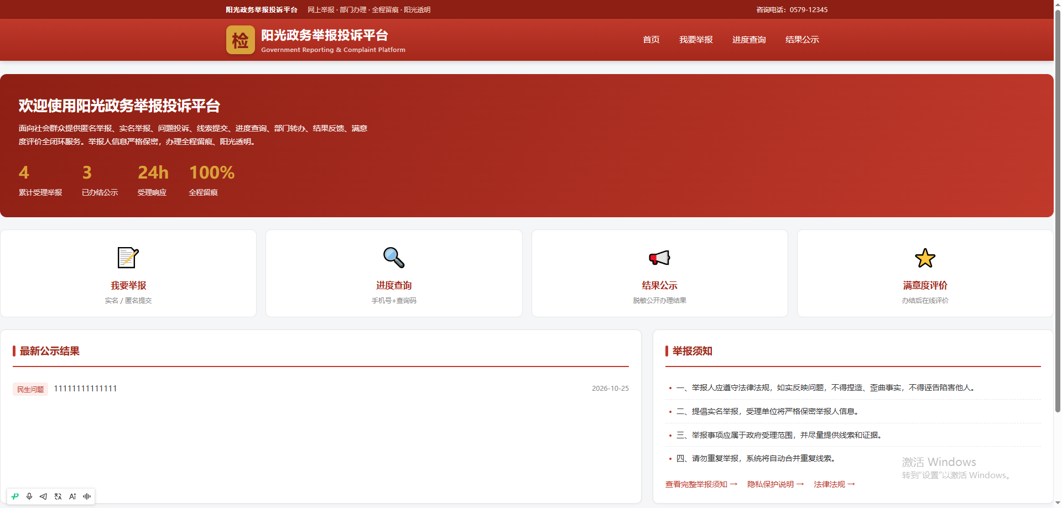Click 实名 / 匿名提交 subtitle text
The image size is (1062, 508).
point(128,301)
